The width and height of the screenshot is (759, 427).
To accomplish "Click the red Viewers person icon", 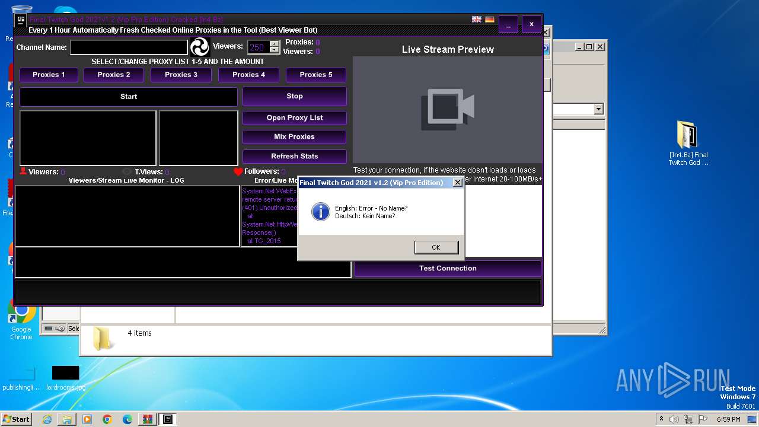I will point(23,171).
